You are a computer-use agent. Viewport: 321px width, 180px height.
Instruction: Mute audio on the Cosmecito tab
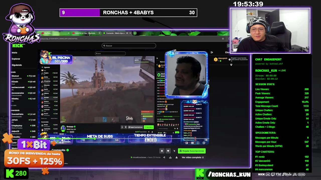click(x=127, y=33)
